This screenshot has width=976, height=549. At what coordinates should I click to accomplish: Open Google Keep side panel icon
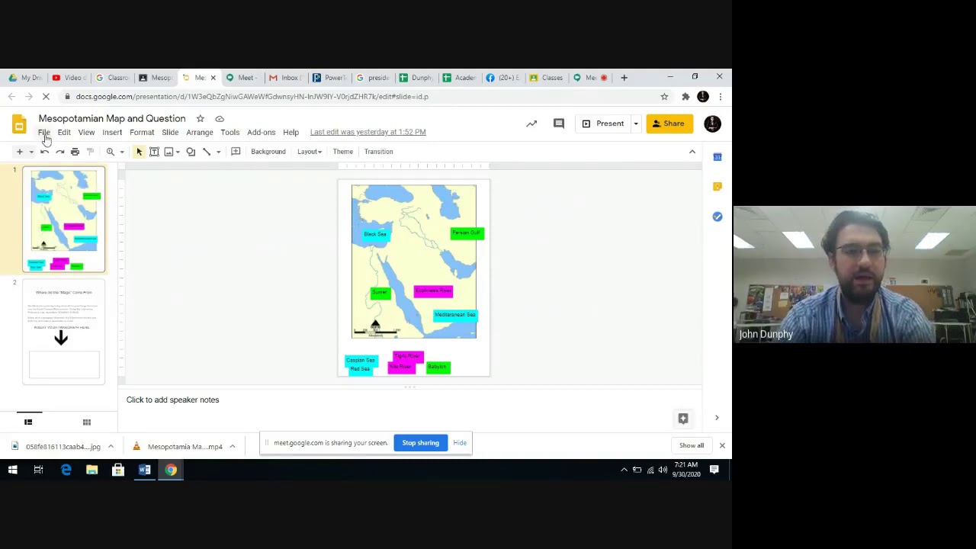[x=718, y=187]
